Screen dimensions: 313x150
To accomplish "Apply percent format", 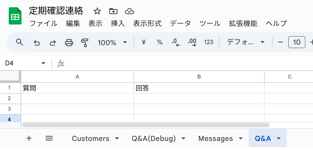I will coord(159,42).
